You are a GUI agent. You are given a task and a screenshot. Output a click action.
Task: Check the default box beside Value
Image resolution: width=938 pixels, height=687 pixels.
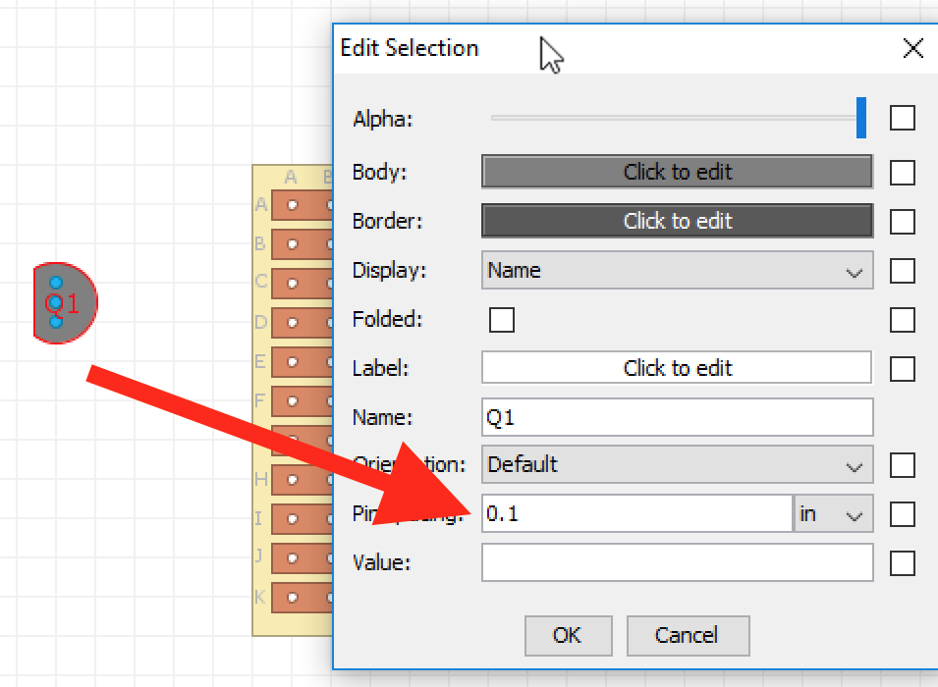click(902, 562)
